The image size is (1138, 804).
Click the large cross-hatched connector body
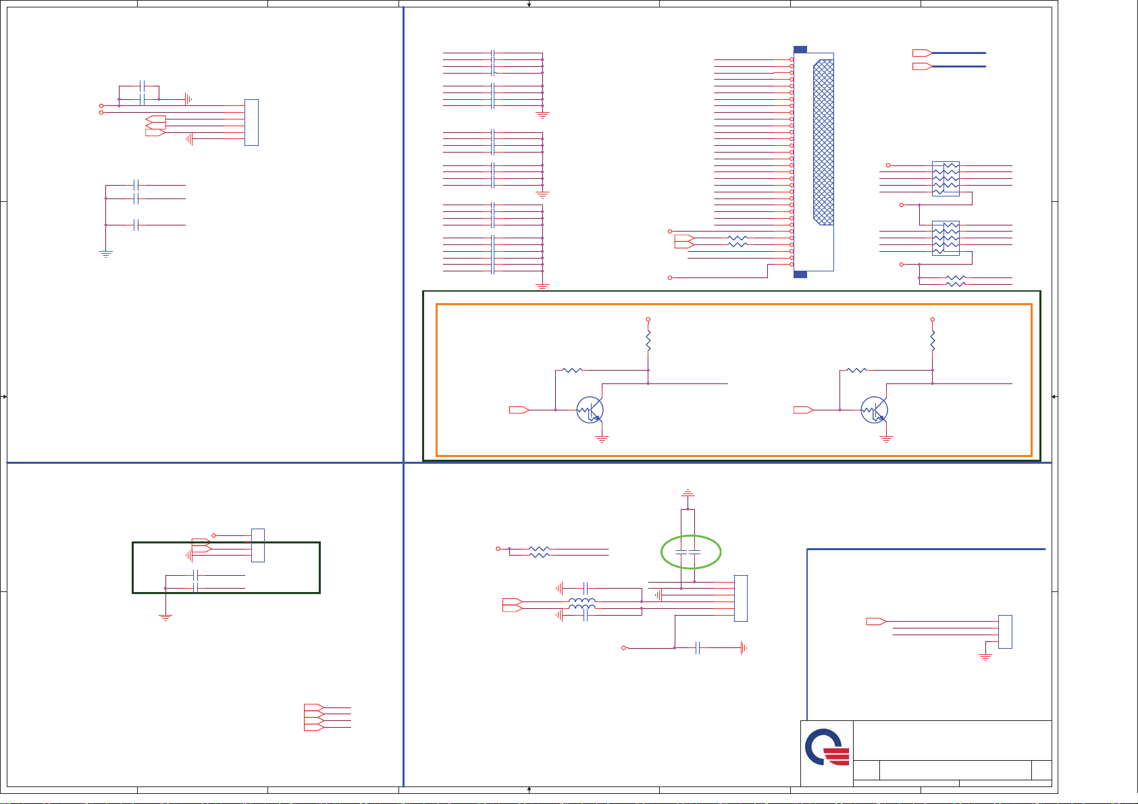pyautogui.click(x=823, y=142)
